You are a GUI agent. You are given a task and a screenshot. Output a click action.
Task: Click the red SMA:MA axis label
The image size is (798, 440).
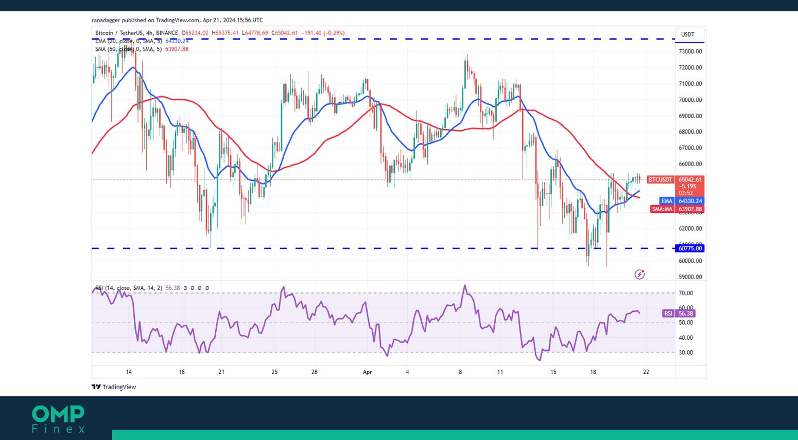(662, 209)
